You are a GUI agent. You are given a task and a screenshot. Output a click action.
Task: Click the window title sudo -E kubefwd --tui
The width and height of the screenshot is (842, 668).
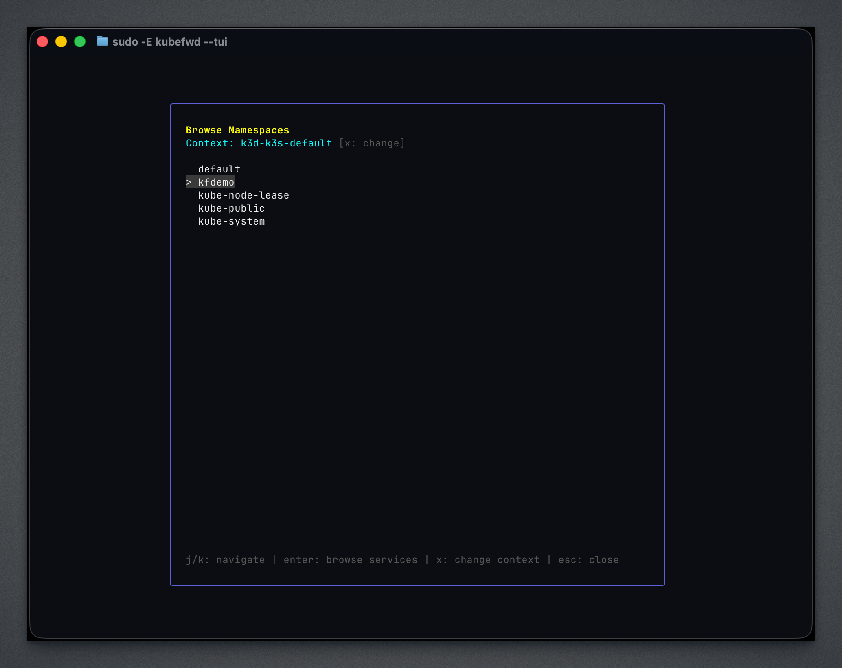pyautogui.click(x=170, y=41)
